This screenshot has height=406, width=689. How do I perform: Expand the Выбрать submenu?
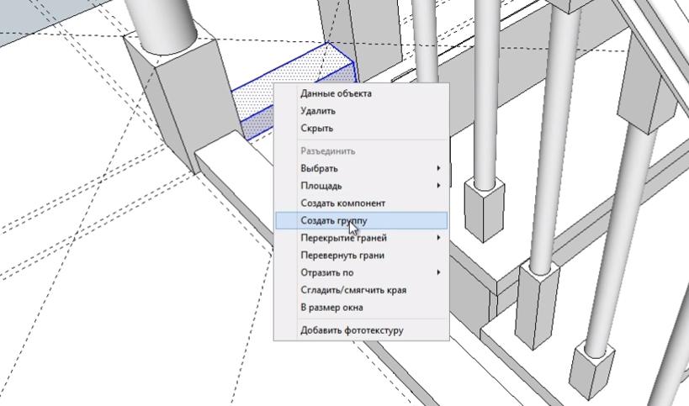(361, 169)
